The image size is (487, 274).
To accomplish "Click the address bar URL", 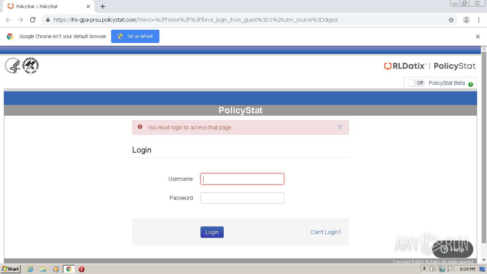I will coord(196,20).
